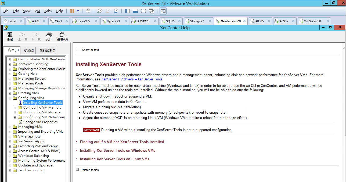Select Updates and Upgrades tree item
The height and width of the screenshot is (182, 346).
tap(36, 165)
